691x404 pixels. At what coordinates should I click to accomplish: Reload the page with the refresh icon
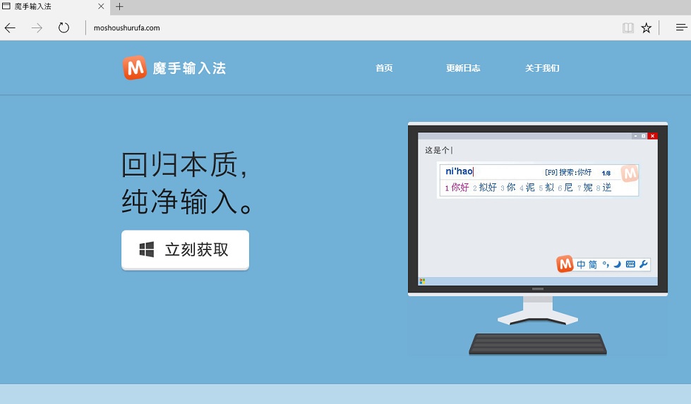point(64,27)
